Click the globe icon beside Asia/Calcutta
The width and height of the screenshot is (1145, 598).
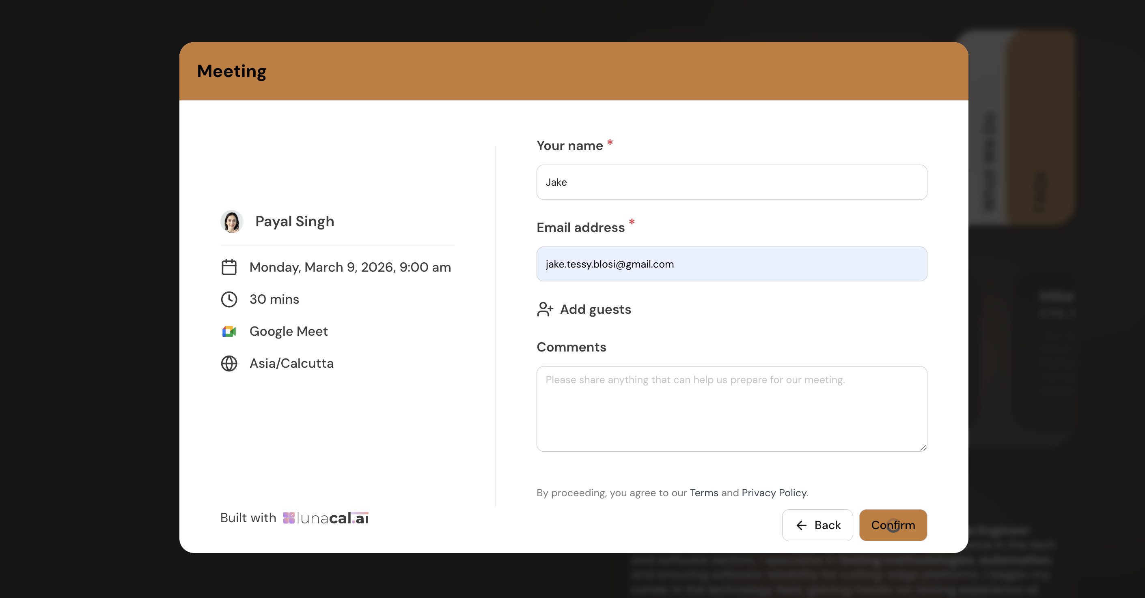(x=229, y=364)
